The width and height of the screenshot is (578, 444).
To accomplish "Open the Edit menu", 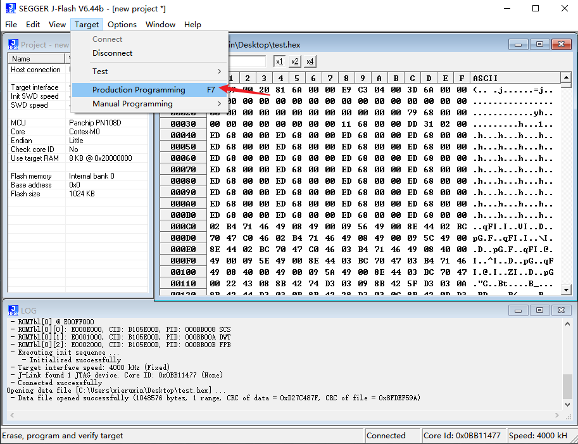I will tap(33, 24).
